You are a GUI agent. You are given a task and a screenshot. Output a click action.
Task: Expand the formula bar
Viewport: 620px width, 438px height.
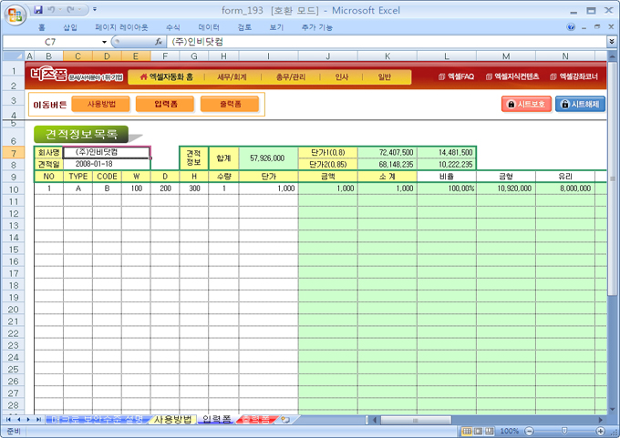pyautogui.click(x=611, y=42)
